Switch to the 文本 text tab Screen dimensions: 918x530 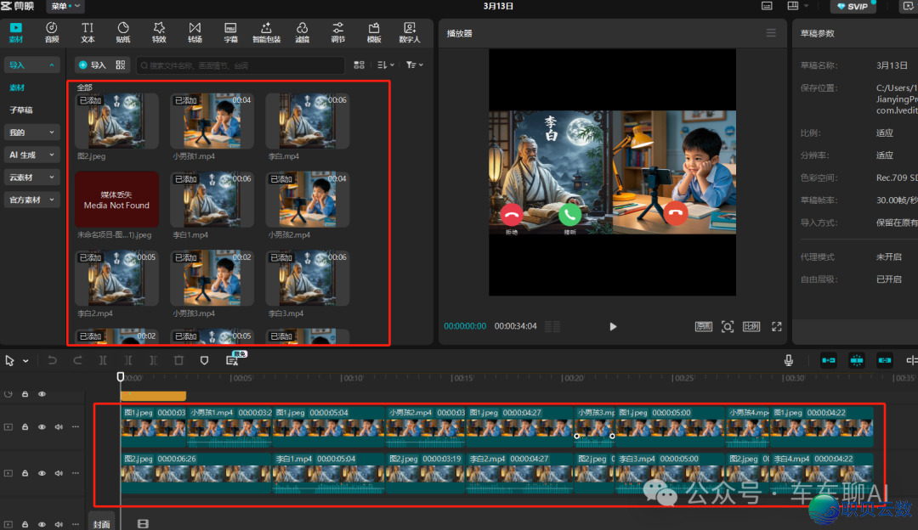tap(88, 32)
